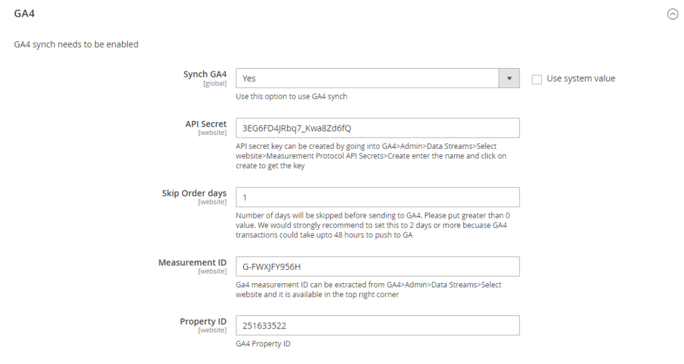The image size is (684, 364).
Task: Click the 'GA4 Property ID' hint text
Action: [x=263, y=344]
